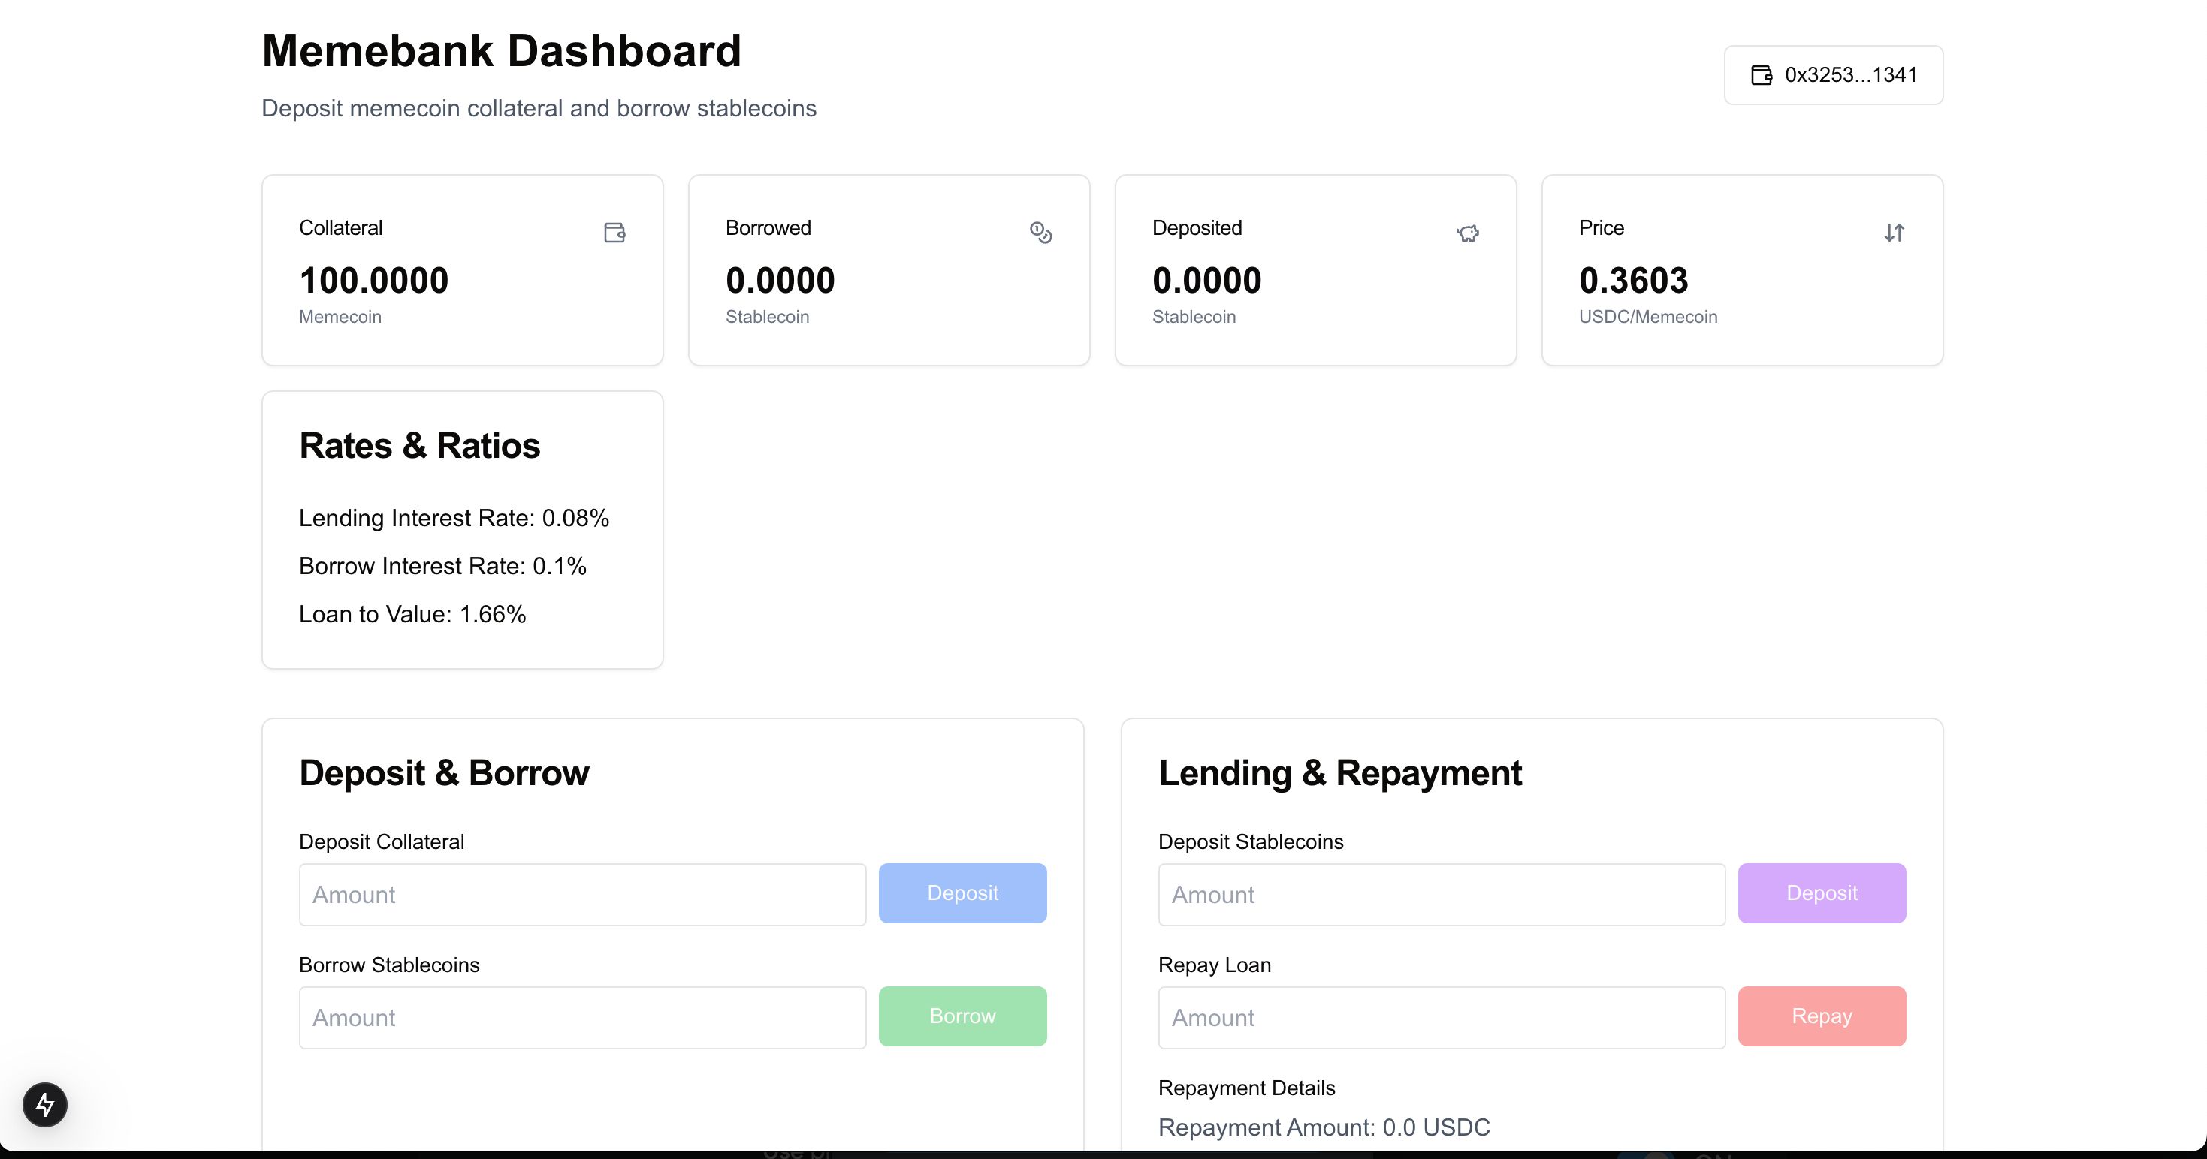This screenshot has width=2207, height=1159.
Task: Click the Repay Loan amount field
Action: [1441, 1016]
